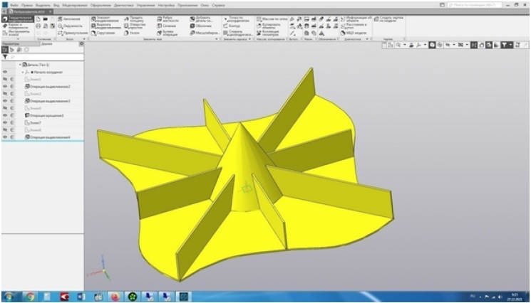The width and height of the screenshot is (531, 303).
Task: Collapse the Деталь root tree node
Action: pyautogui.click(x=20, y=65)
